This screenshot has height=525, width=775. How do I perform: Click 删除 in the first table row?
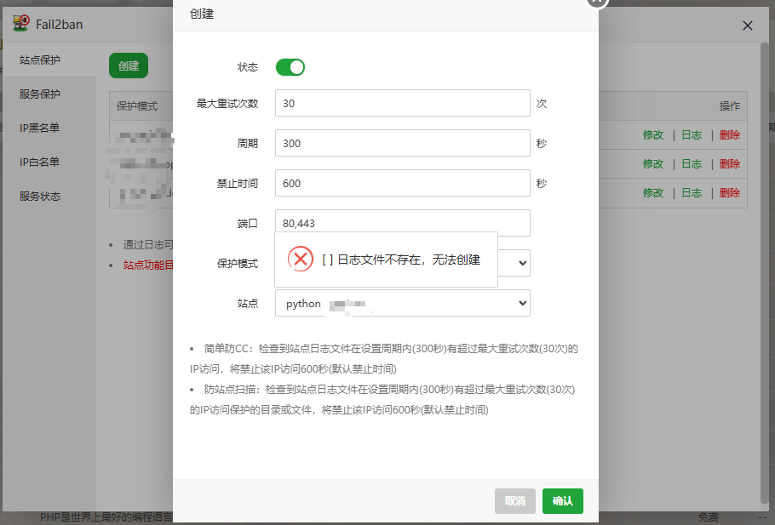tap(730, 134)
